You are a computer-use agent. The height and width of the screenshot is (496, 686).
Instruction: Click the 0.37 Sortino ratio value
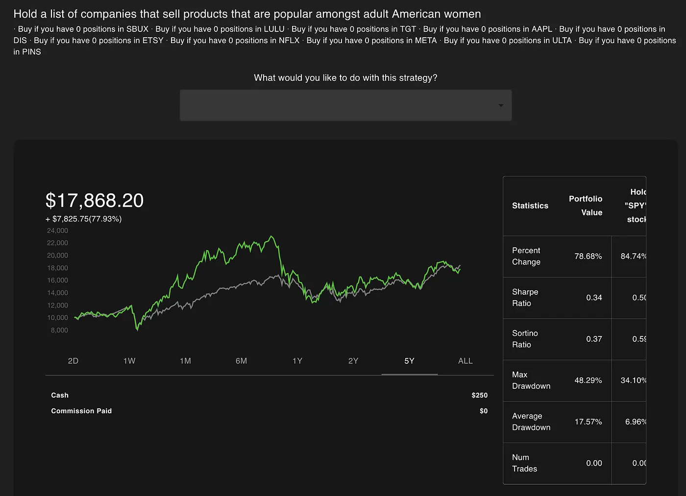tap(594, 339)
